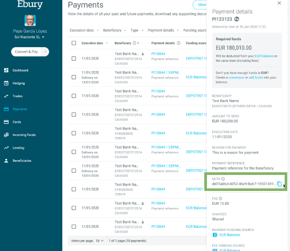
Task: Copy the UETR code with copy icon
Action: 279,184
